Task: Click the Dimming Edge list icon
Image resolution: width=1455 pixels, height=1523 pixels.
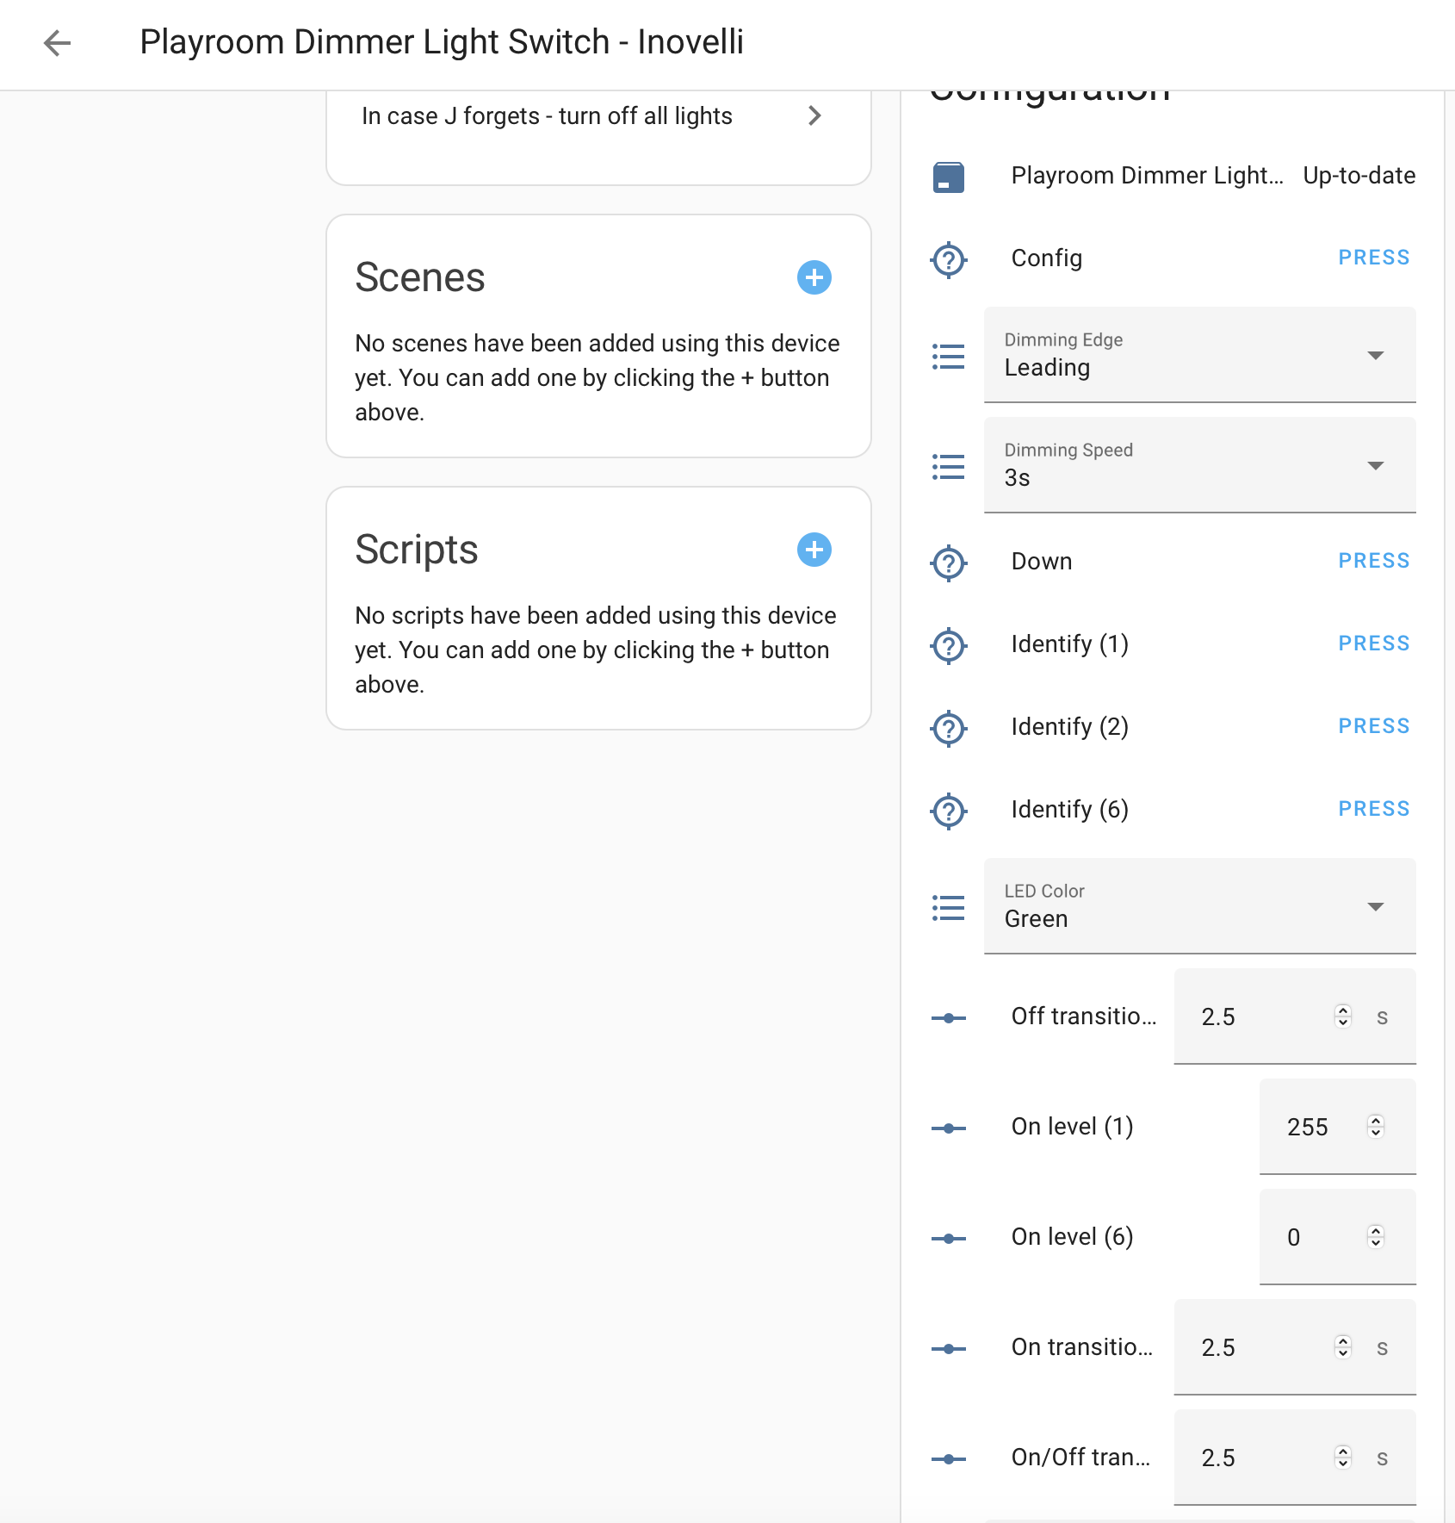Action: pos(949,356)
